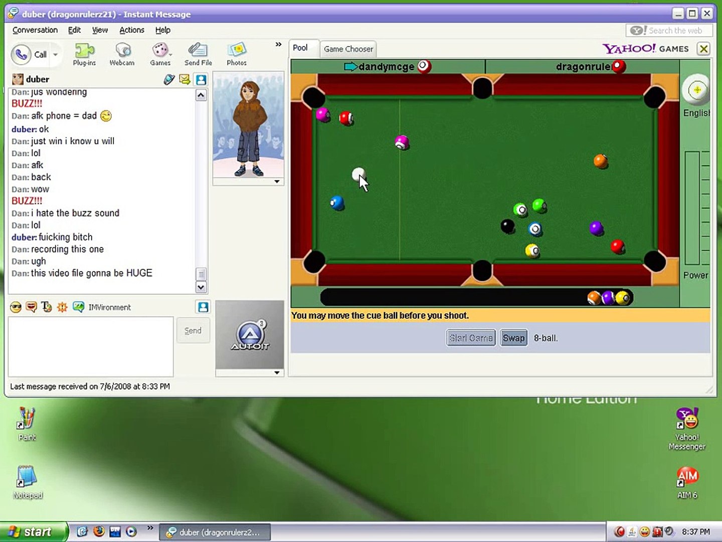This screenshot has width=722, height=542.
Task: Open the Plug-ins toolbar item
Action: (x=84, y=54)
